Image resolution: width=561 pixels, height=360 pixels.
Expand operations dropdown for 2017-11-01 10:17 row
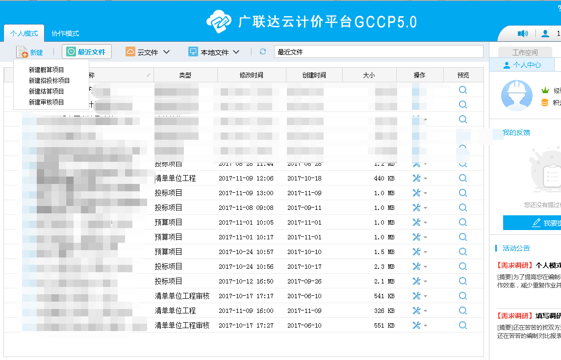tap(425, 237)
